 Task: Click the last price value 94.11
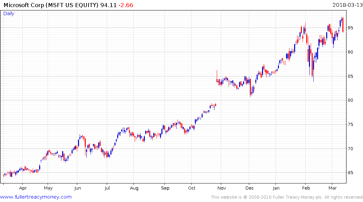pyautogui.click(x=108, y=5)
